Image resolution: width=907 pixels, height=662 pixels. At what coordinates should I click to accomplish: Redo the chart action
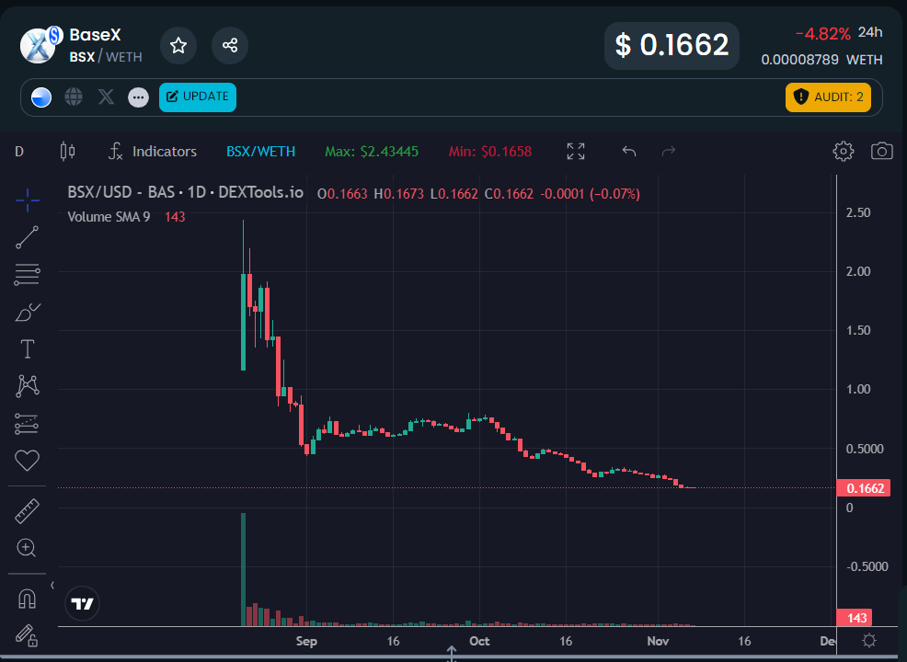click(x=668, y=152)
